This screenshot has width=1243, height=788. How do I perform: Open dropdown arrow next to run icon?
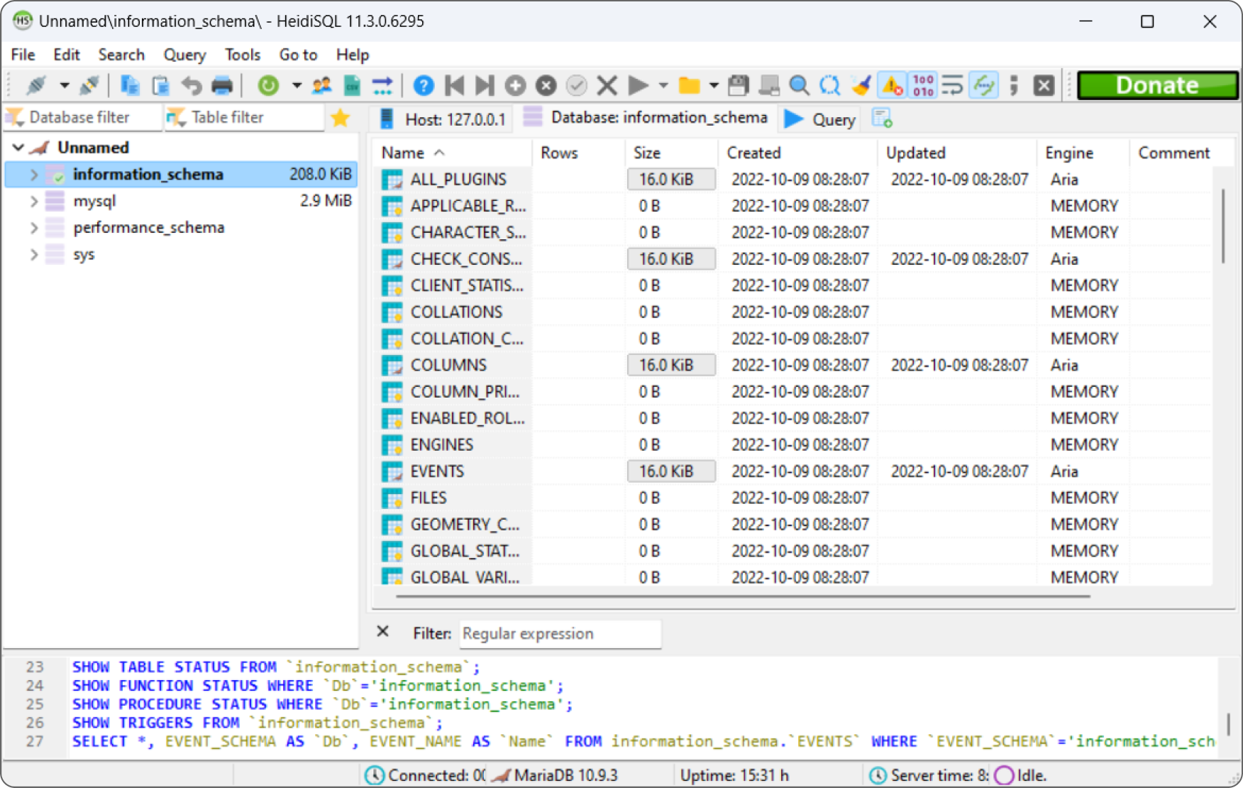[x=663, y=86]
